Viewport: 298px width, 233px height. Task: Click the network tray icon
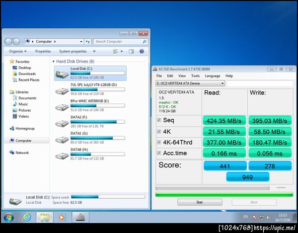pos(262,218)
